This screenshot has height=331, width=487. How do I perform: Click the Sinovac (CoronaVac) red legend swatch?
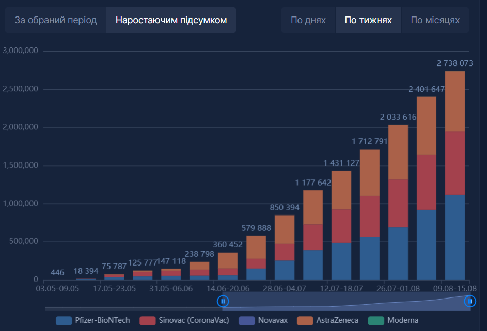click(x=146, y=320)
